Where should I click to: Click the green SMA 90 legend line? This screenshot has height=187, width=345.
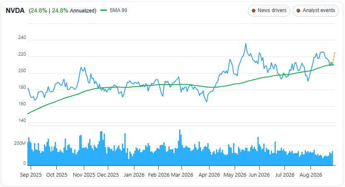(x=104, y=10)
